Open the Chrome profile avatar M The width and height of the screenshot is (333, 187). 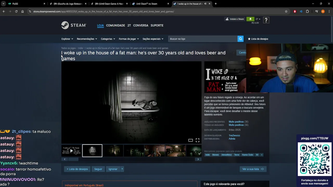[x=323, y=11]
